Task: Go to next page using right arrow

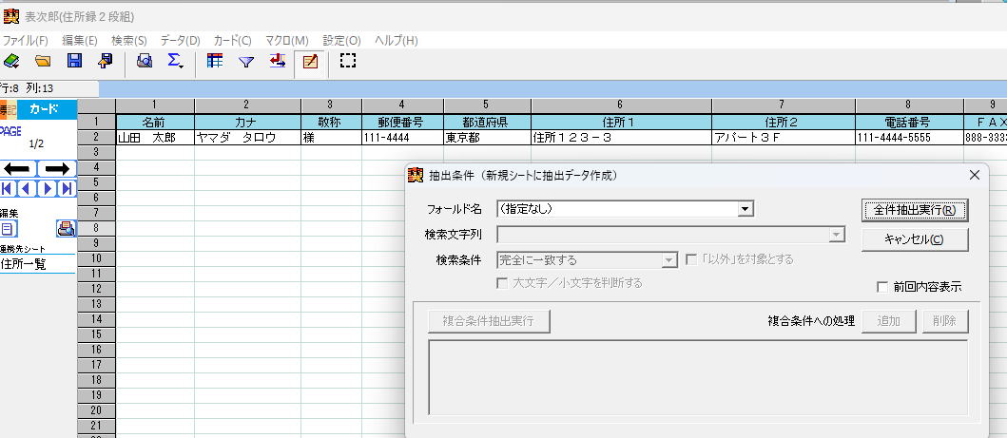Action: (57, 168)
